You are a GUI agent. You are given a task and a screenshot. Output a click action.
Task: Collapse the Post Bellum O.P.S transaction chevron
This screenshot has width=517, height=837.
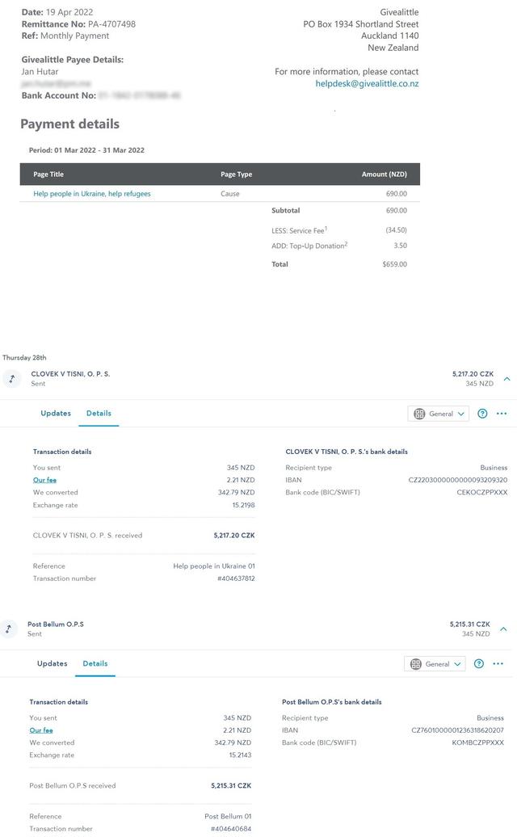[503, 629]
